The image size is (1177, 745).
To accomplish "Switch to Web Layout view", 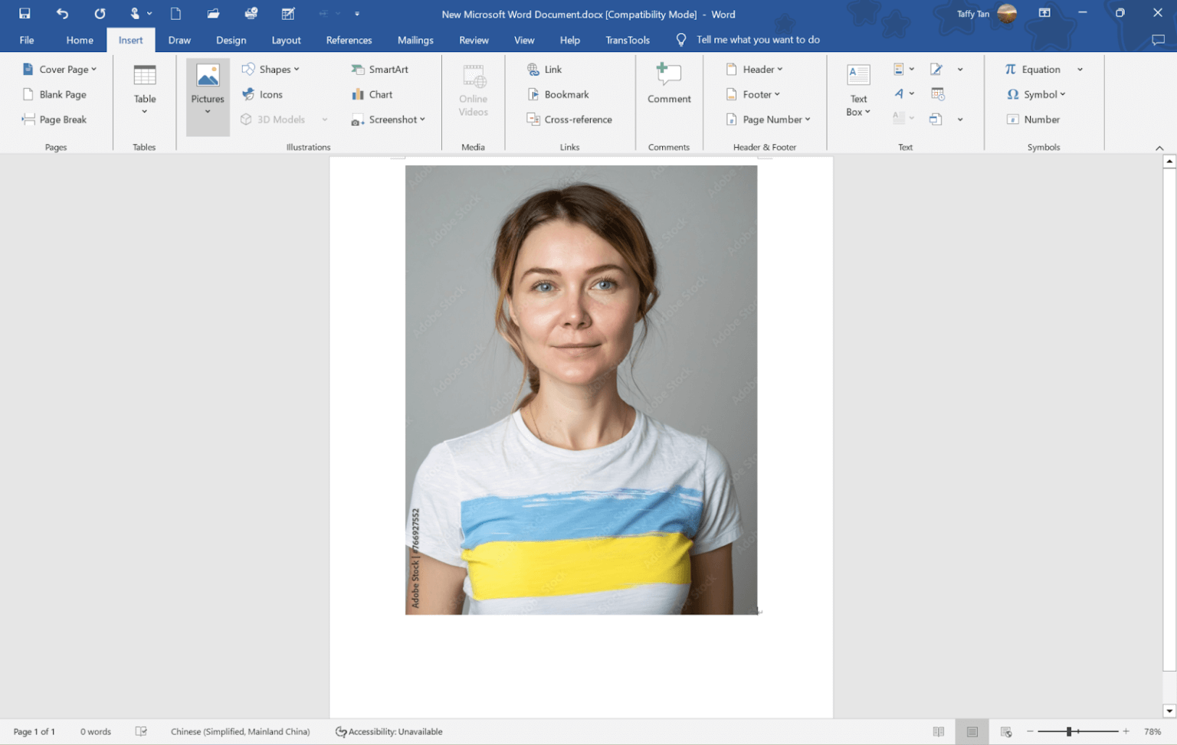I will 1006,732.
